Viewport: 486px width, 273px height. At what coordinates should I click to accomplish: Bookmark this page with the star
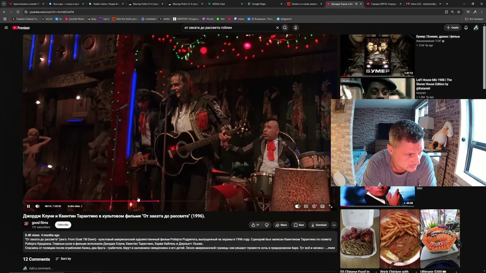[x=459, y=12]
